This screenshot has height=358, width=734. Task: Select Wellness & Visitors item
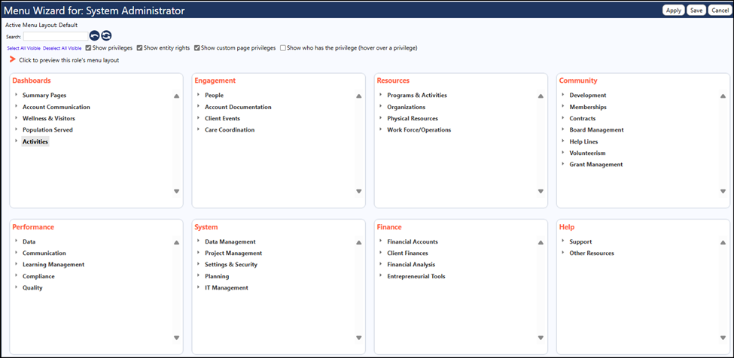pos(49,118)
